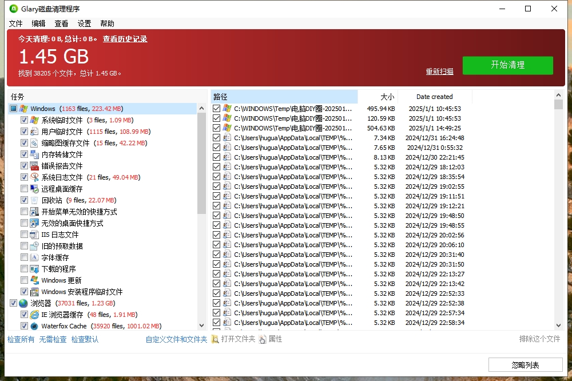Click task list scroll down arrow
The image size is (572, 381).
(202, 325)
